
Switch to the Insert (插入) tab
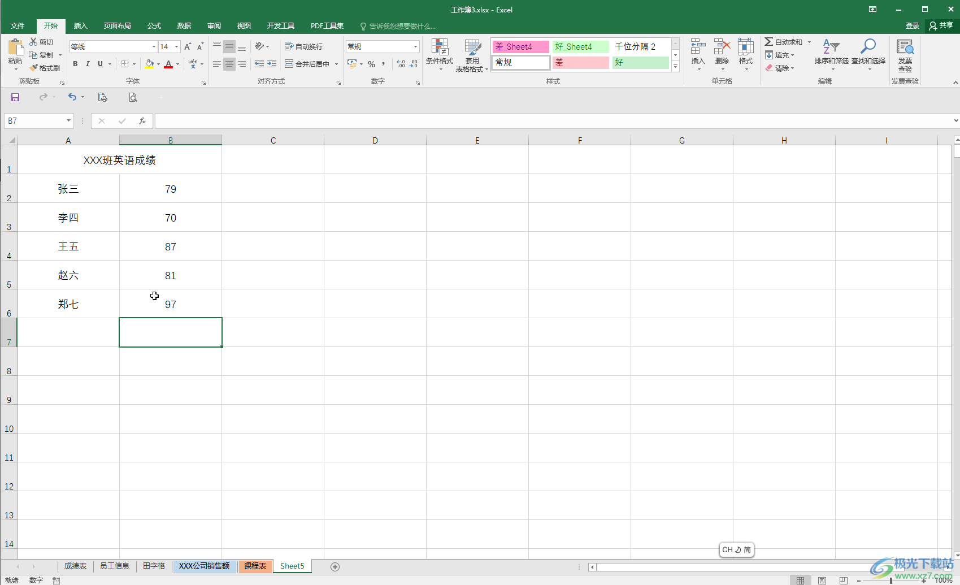[81, 26]
